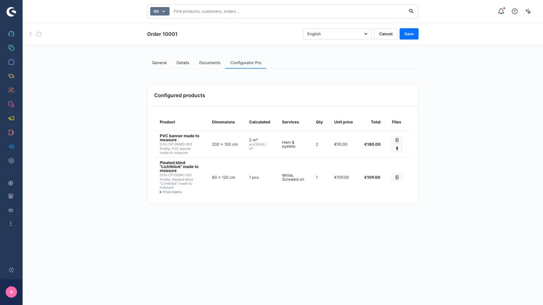Open the help question-mark icon
This screenshot has height=305, width=543.
click(515, 11)
